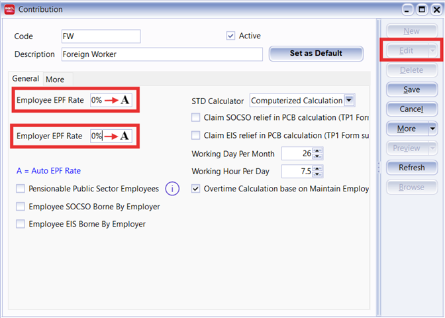
Task: Select the General tab
Action: pos(26,79)
